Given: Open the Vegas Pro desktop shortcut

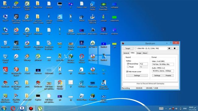Looking at the screenshot, I should [104, 85].
